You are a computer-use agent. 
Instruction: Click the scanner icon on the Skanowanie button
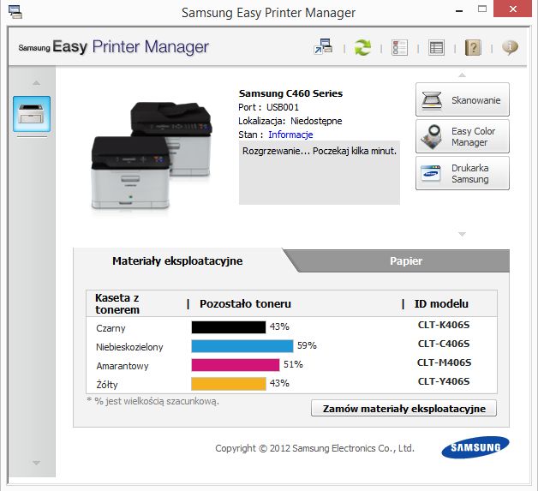[x=431, y=100]
